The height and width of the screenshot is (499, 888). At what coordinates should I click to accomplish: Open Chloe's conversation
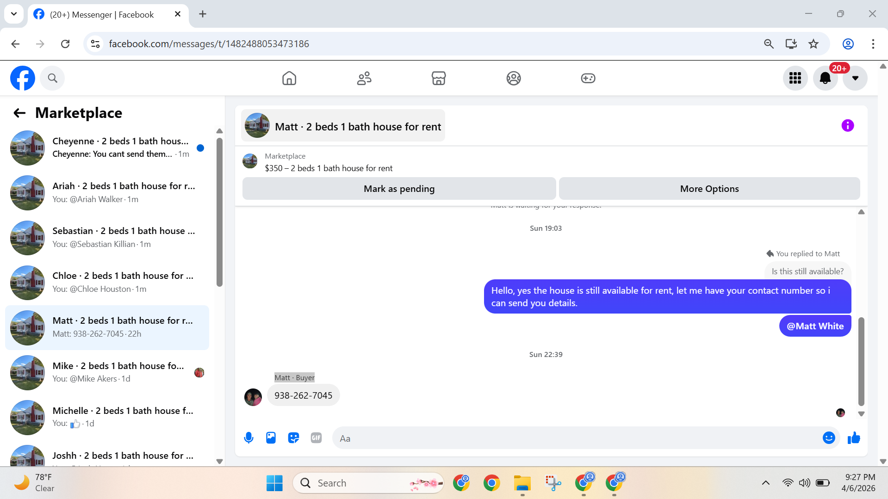pyautogui.click(x=107, y=282)
